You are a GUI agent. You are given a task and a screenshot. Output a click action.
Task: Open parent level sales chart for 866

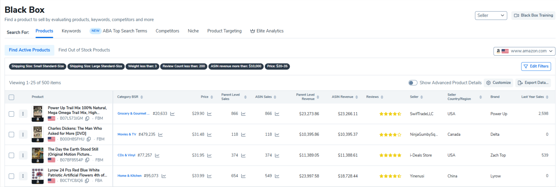point(243,114)
